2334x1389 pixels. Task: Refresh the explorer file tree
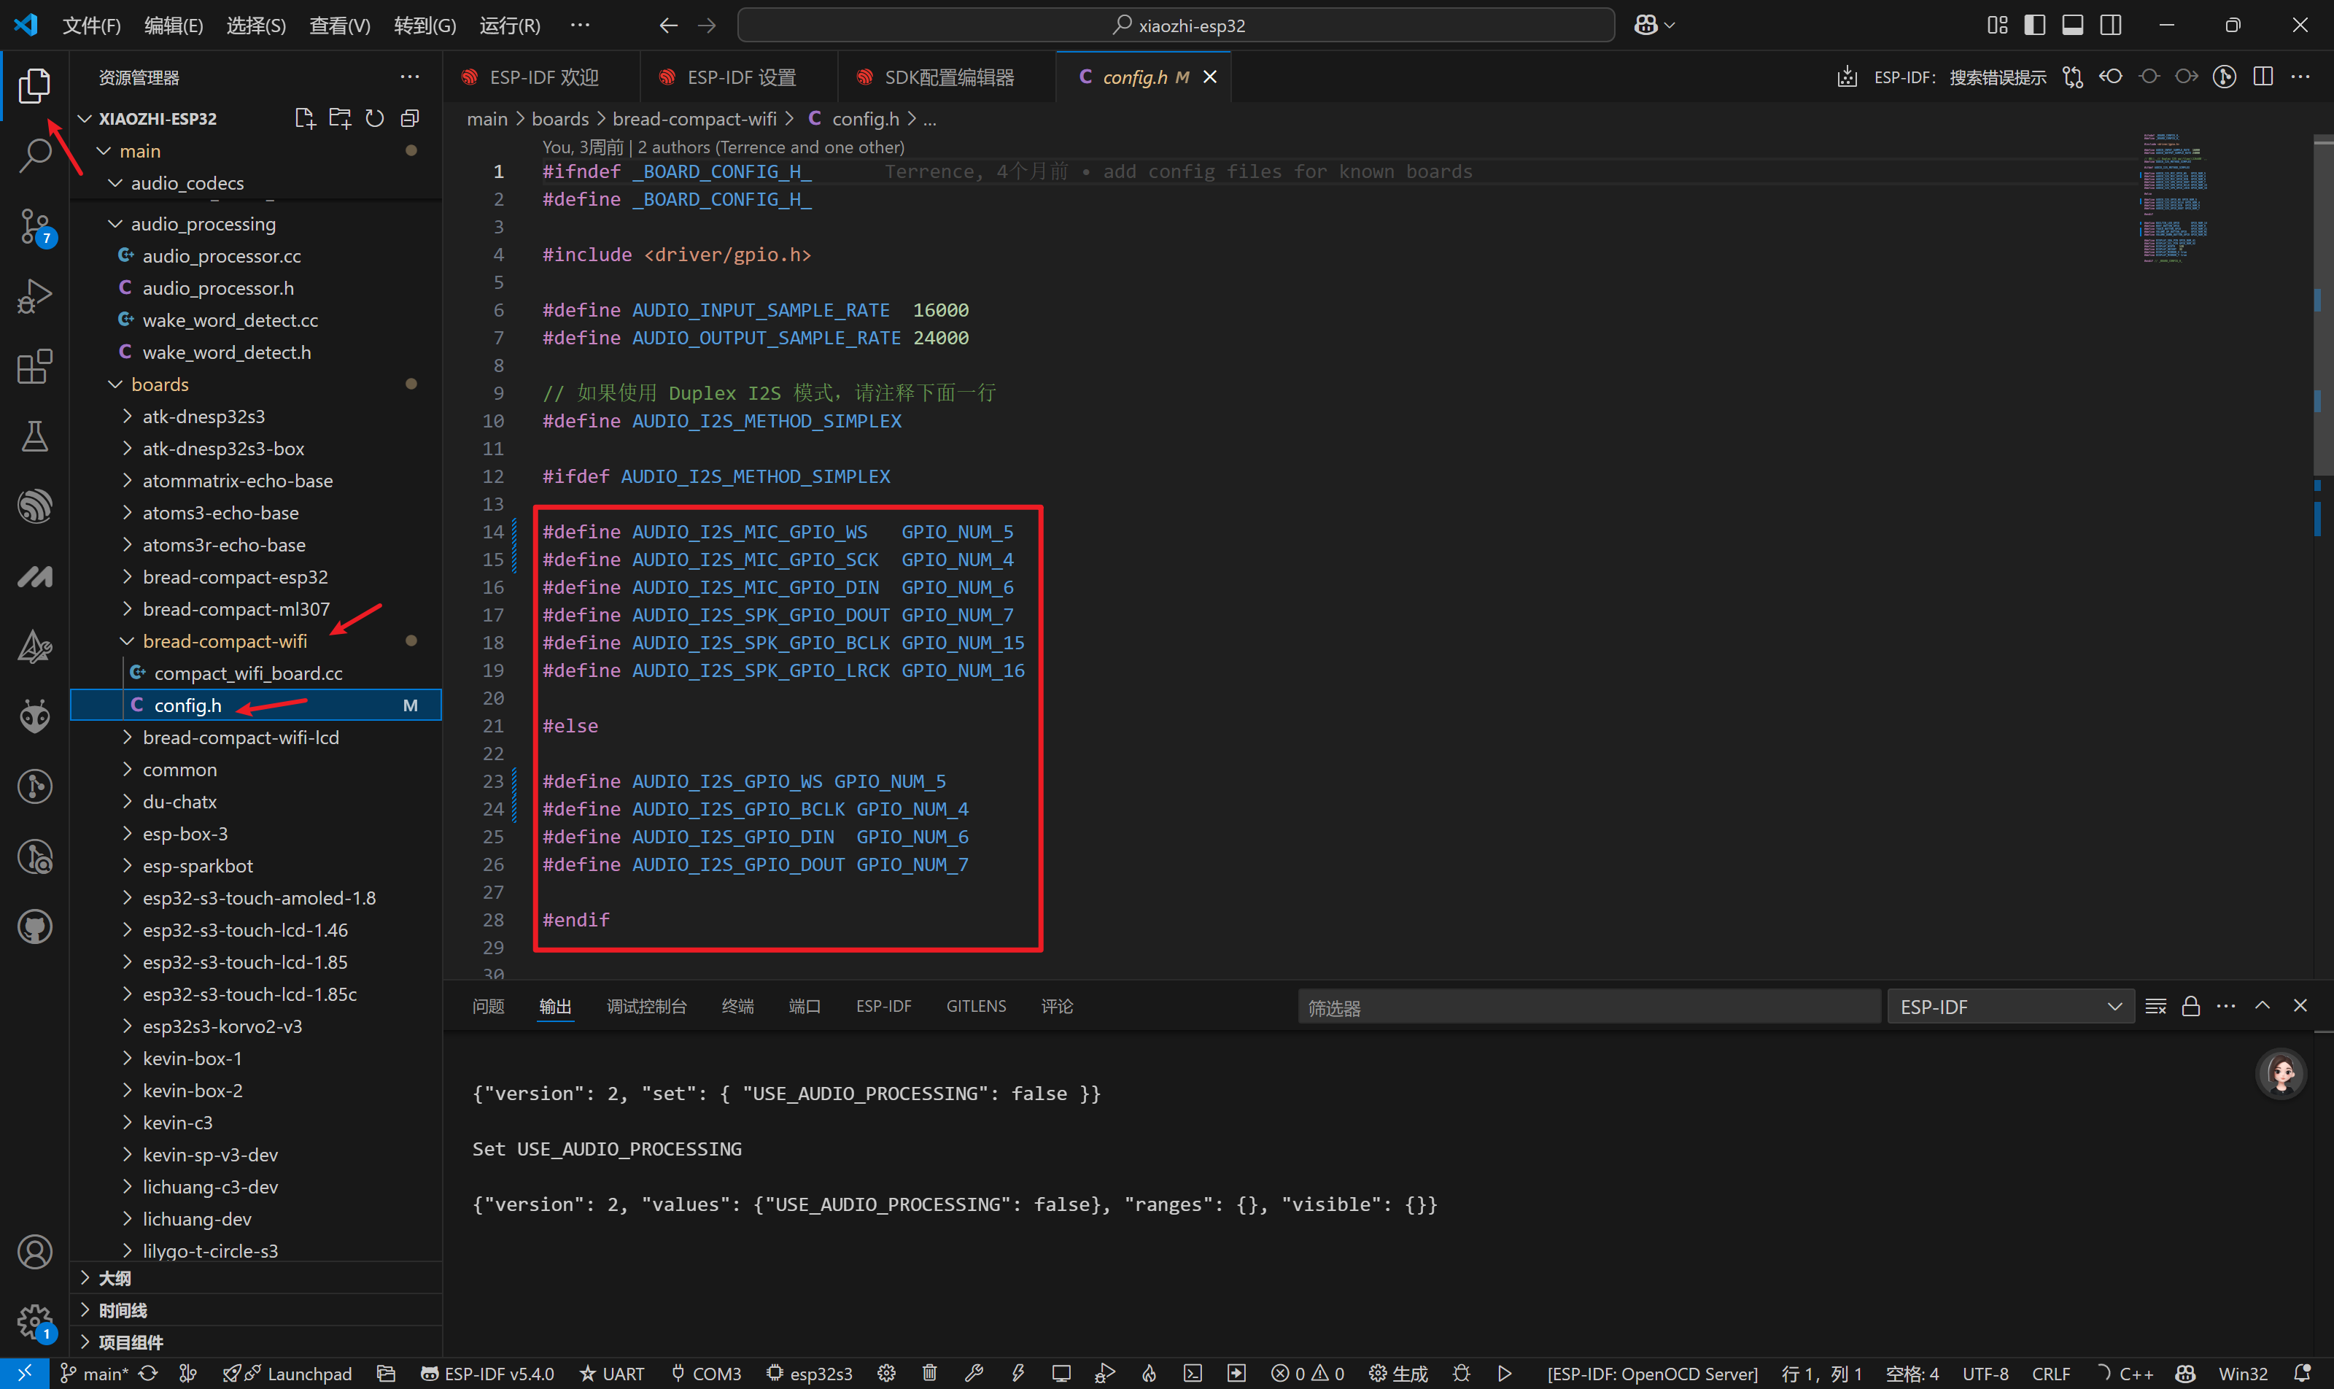click(x=374, y=118)
